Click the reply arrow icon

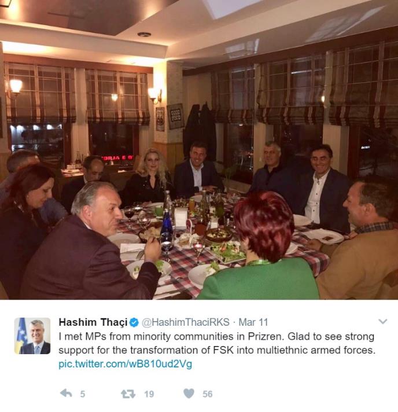tap(66, 393)
